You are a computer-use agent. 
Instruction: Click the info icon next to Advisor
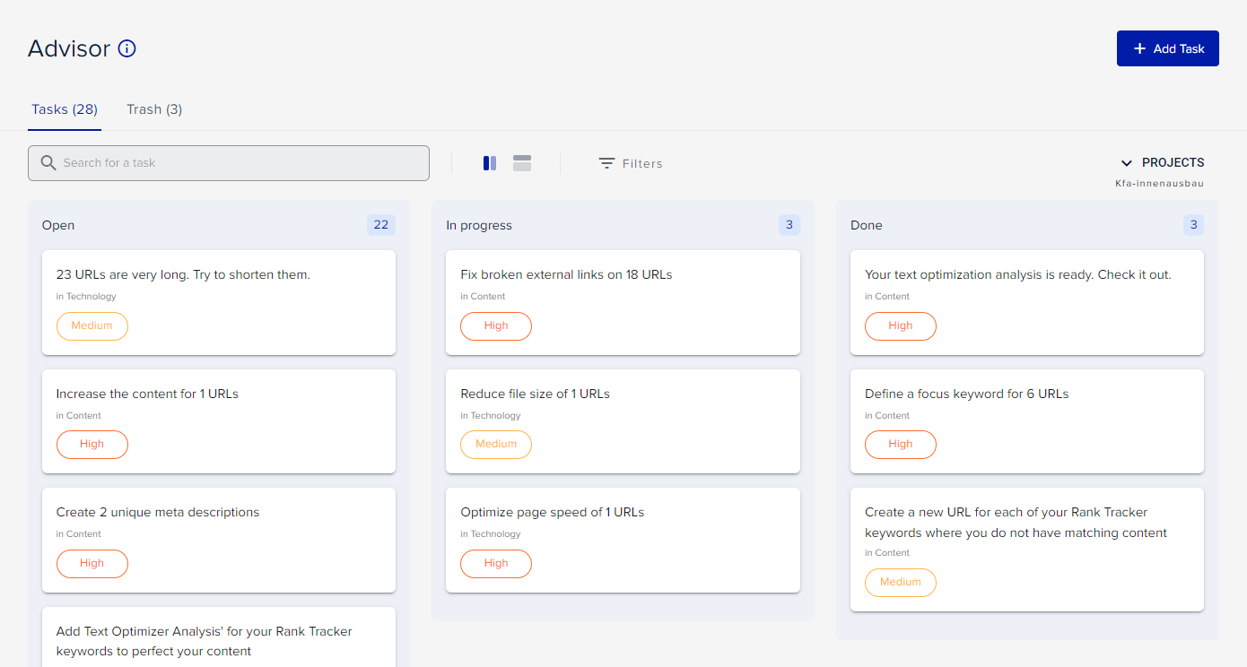click(126, 48)
